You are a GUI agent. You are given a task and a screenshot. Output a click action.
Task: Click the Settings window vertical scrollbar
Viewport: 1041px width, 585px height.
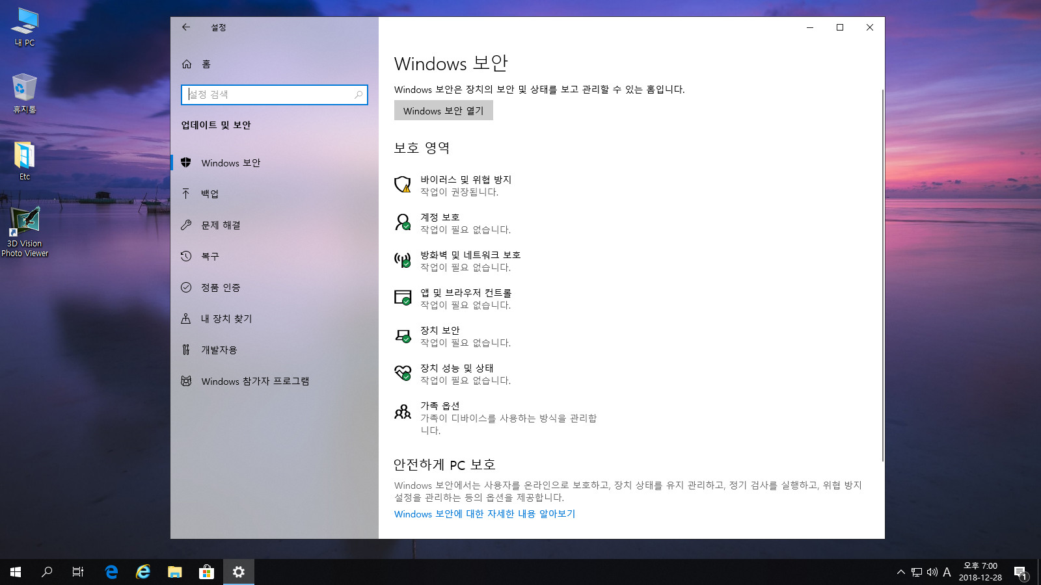click(882, 276)
